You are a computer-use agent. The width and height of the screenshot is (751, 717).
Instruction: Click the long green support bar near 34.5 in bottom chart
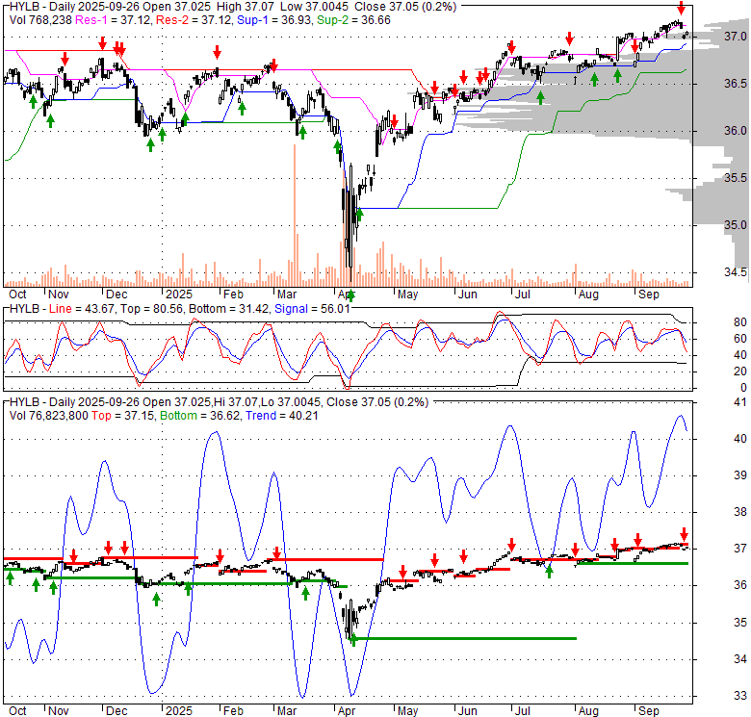tap(465, 638)
